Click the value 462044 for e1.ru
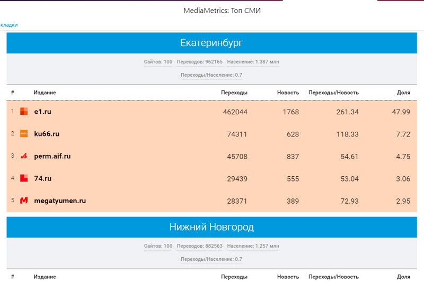Viewport: 424px width, 282px height. point(235,112)
